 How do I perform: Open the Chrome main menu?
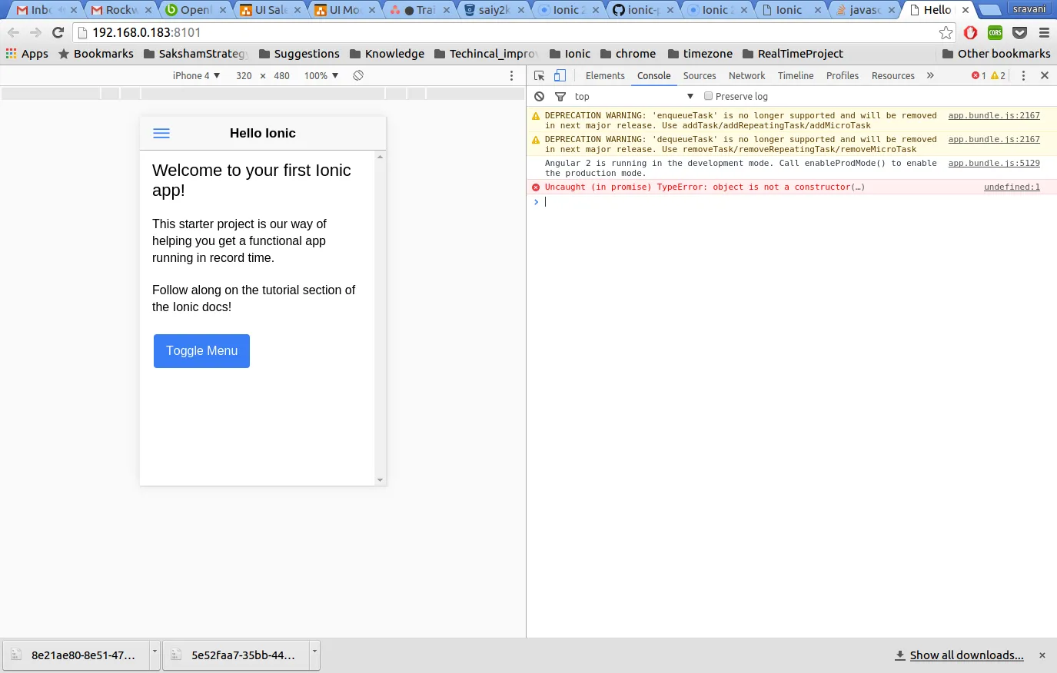point(1044,32)
